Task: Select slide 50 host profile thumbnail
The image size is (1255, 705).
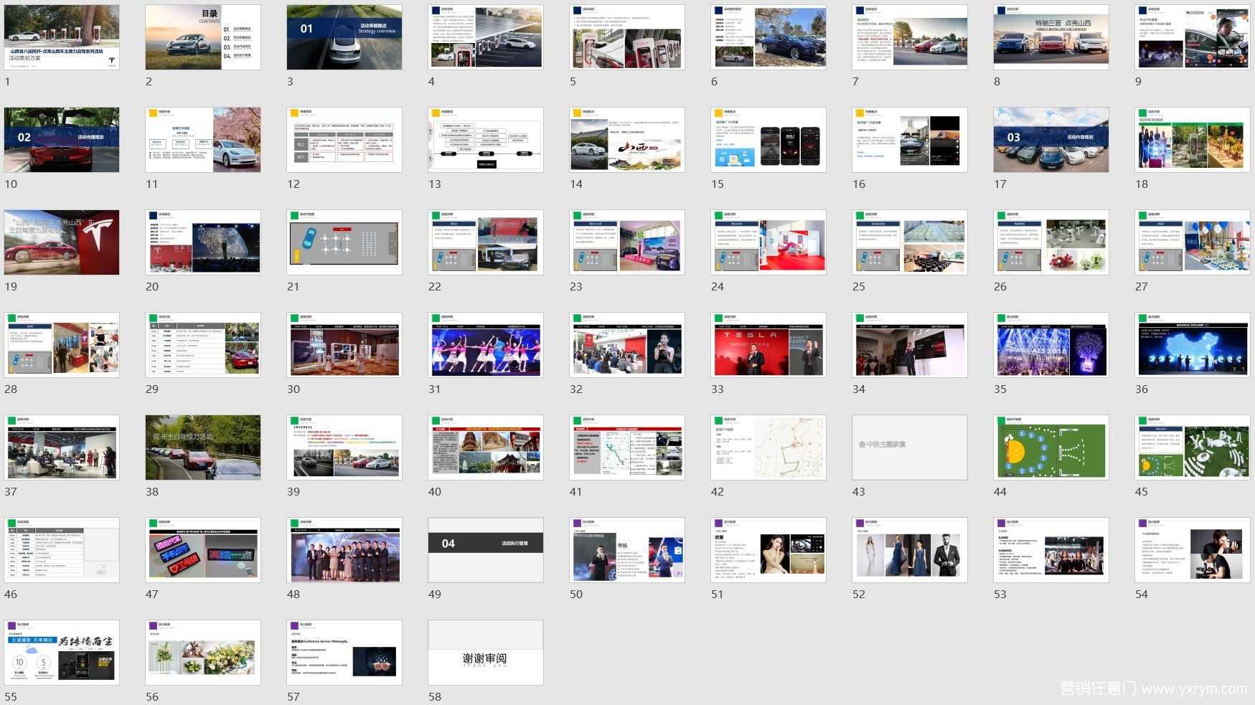Action: (x=627, y=550)
